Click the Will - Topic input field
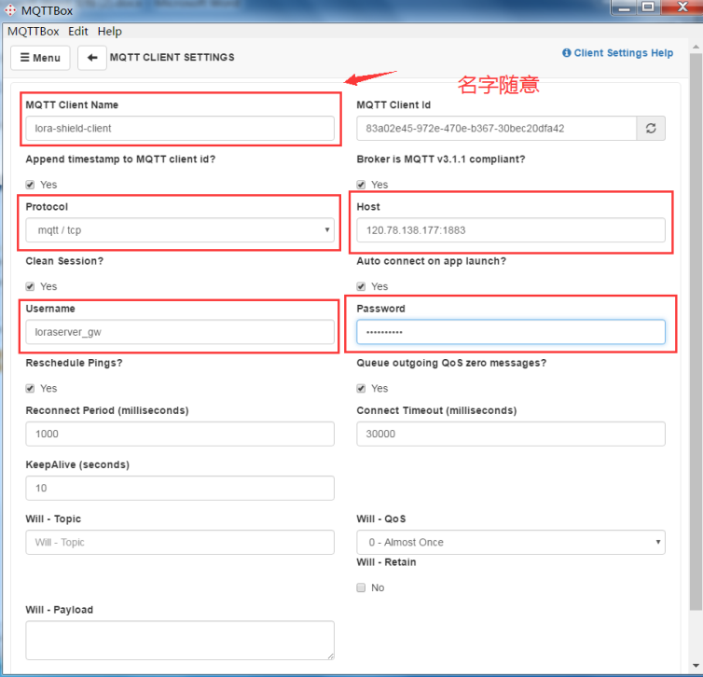This screenshot has height=677, width=703. pyautogui.click(x=180, y=542)
